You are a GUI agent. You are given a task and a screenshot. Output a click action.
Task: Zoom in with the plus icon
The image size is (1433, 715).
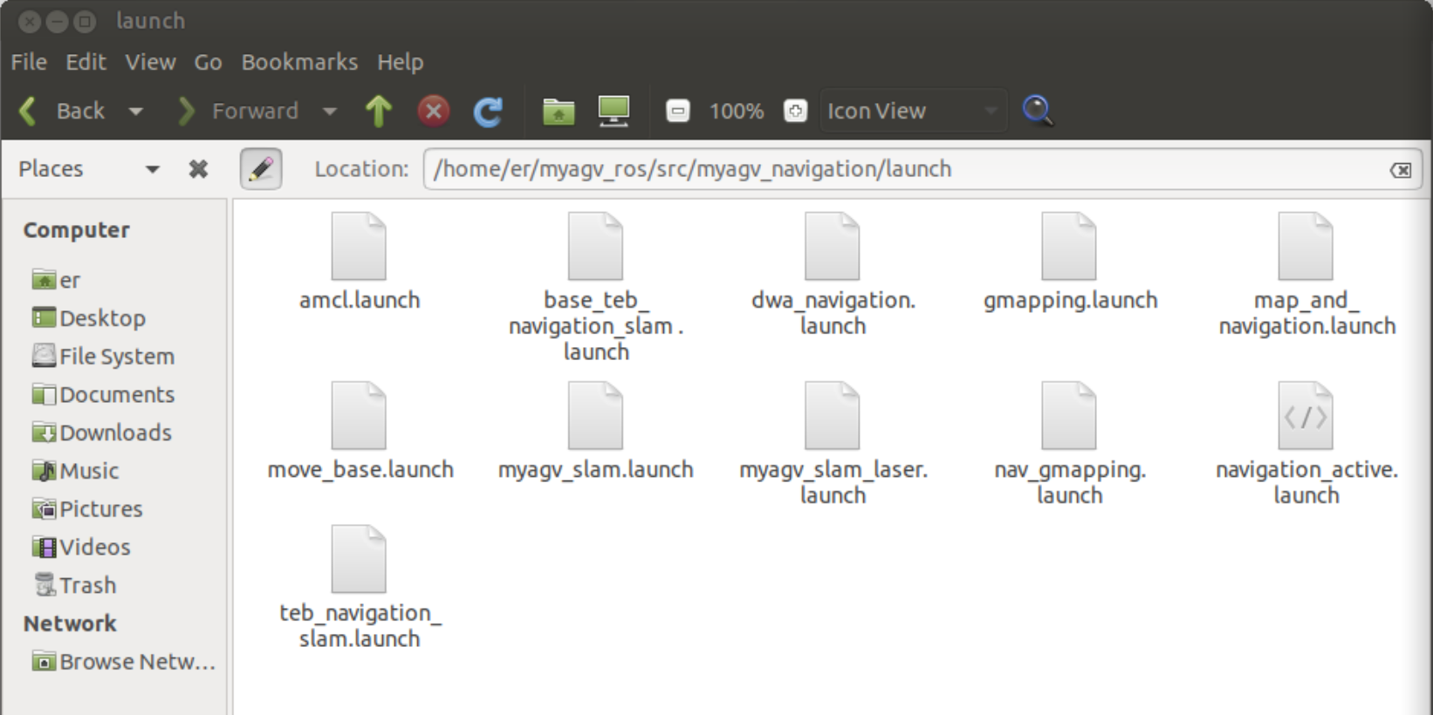pos(795,111)
